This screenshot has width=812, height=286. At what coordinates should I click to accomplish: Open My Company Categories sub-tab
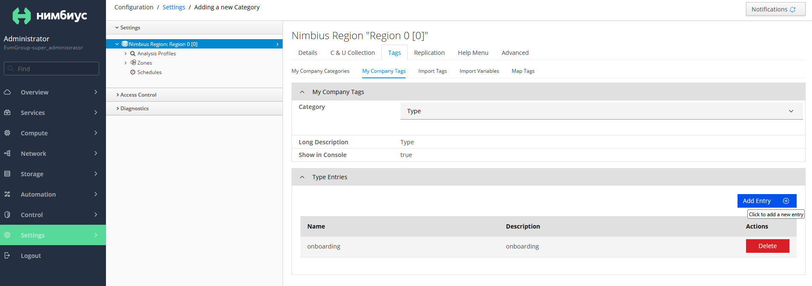[x=320, y=71]
